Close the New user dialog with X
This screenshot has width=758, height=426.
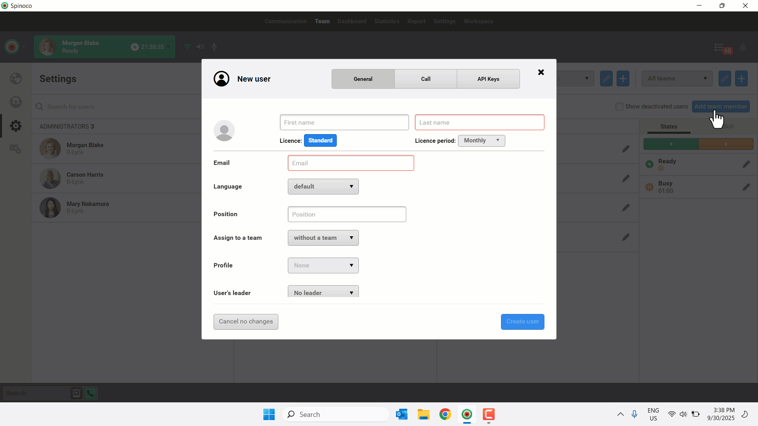click(x=541, y=72)
